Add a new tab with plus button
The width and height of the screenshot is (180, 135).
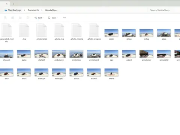13,4
